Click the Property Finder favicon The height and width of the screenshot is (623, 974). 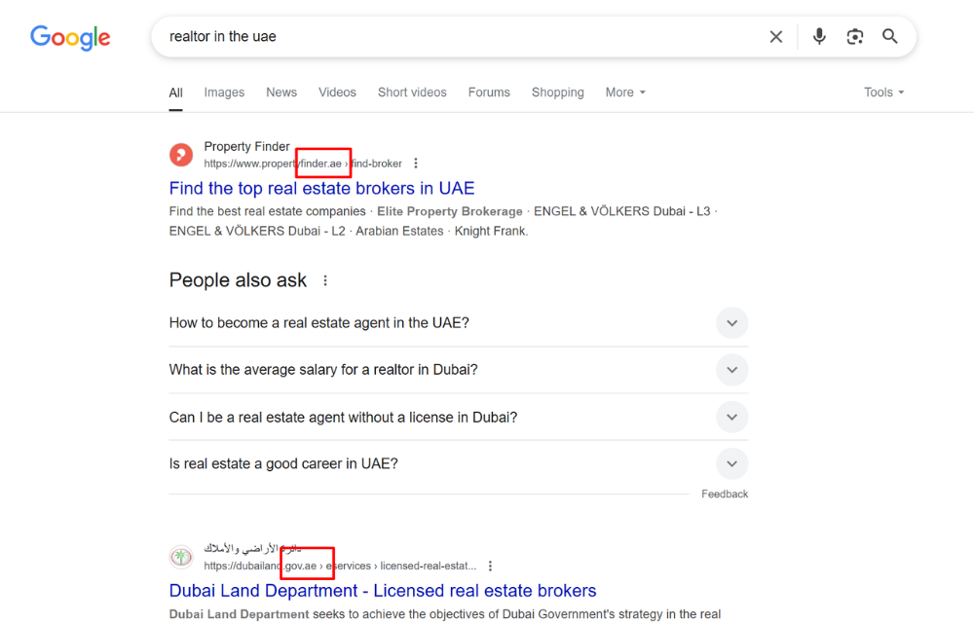tap(181, 155)
